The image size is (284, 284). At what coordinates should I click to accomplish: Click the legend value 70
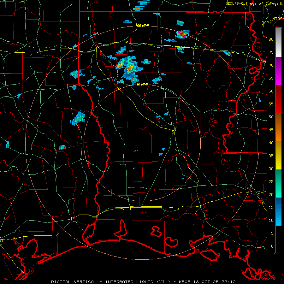pyautogui.click(x=271, y=65)
